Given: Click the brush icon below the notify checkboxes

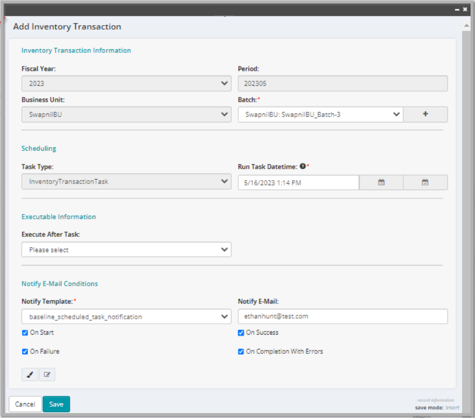Looking at the screenshot, I should pyautogui.click(x=29, y=375).
